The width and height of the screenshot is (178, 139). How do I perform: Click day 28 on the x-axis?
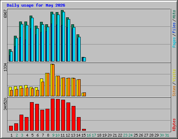coord(151,135)
